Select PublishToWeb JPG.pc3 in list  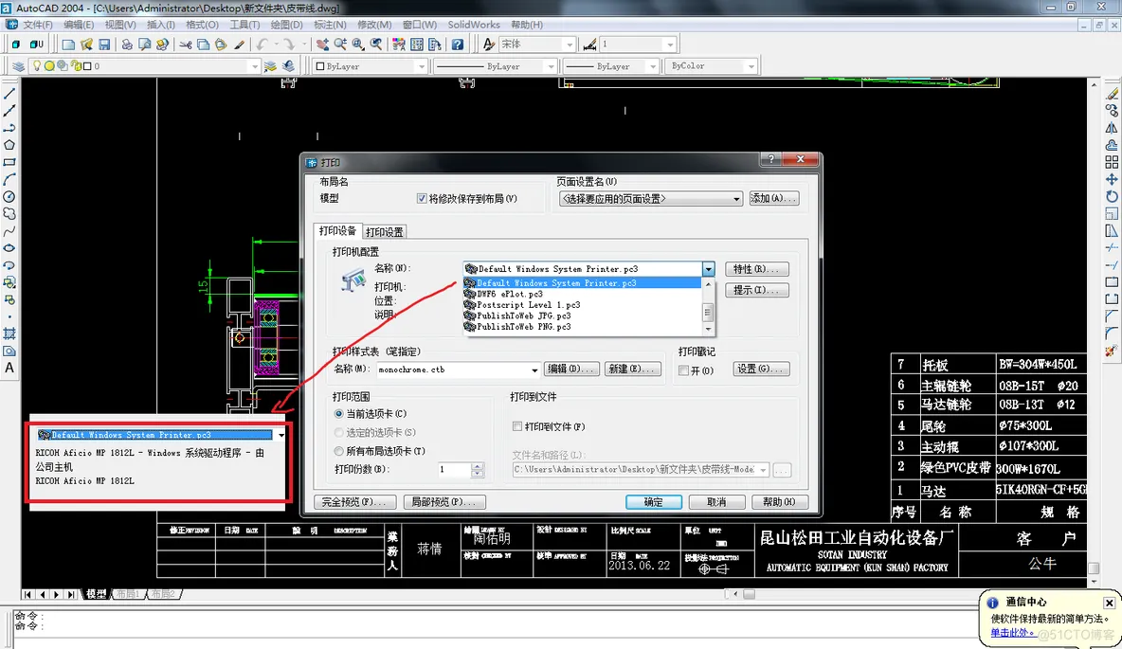click(583, 315)
